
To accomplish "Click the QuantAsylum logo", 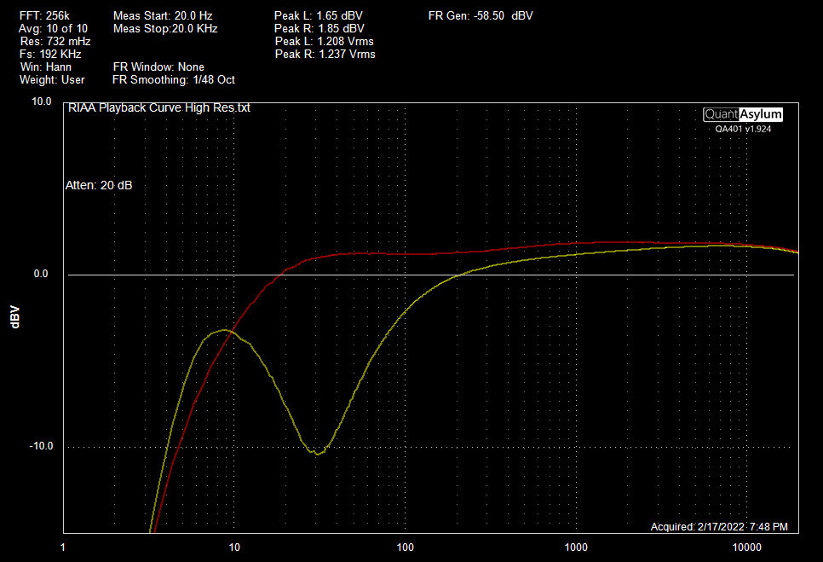I will [743, 114].
